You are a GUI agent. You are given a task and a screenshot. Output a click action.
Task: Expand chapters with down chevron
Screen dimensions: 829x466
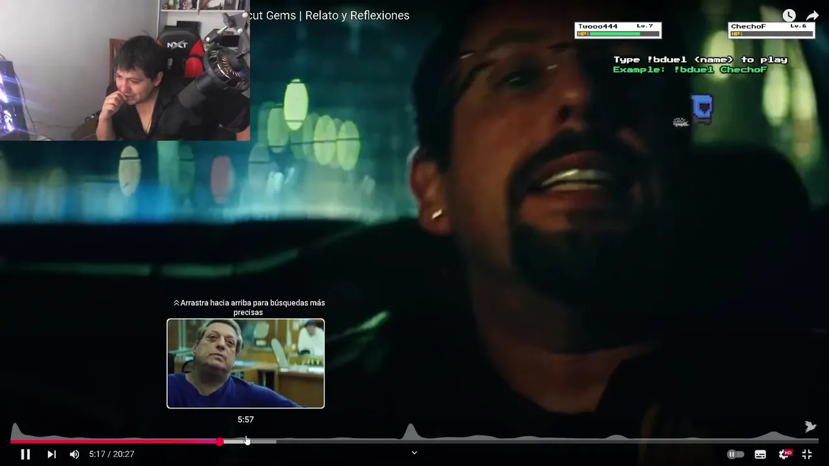[414, 452]
